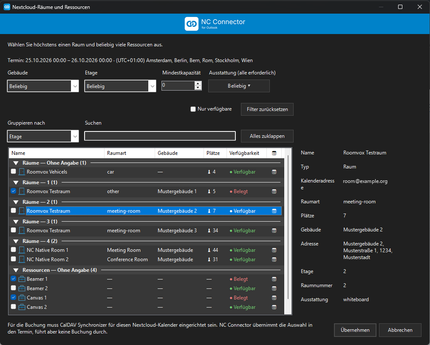Enable the Nur verfügbare checkbox
Screen dimensions: 430x345
(193, 109)
